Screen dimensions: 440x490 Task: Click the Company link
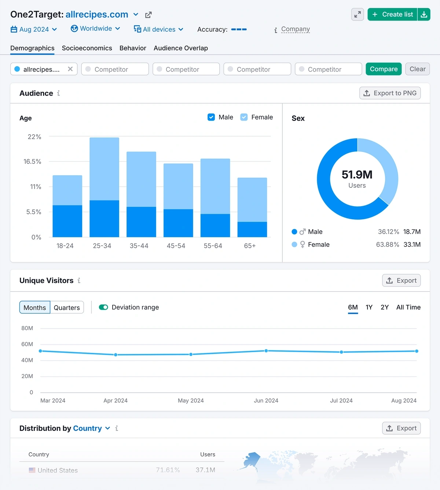coord(296,29)
